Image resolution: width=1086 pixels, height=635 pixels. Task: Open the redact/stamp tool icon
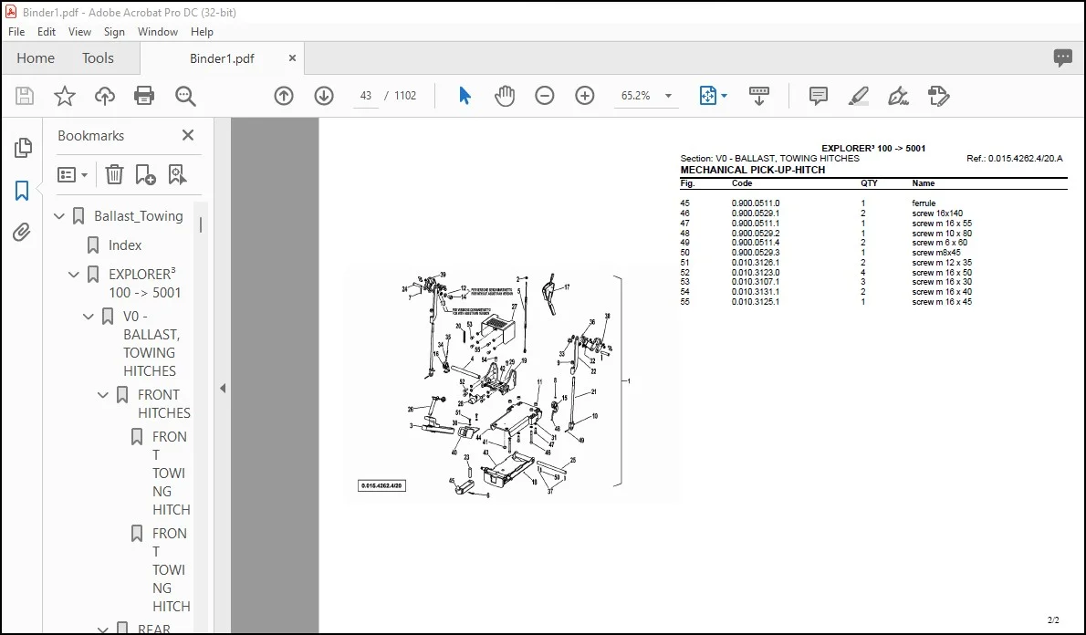point(938,96)
